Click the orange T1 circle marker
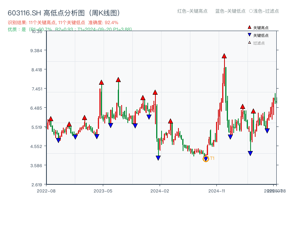 206,158
